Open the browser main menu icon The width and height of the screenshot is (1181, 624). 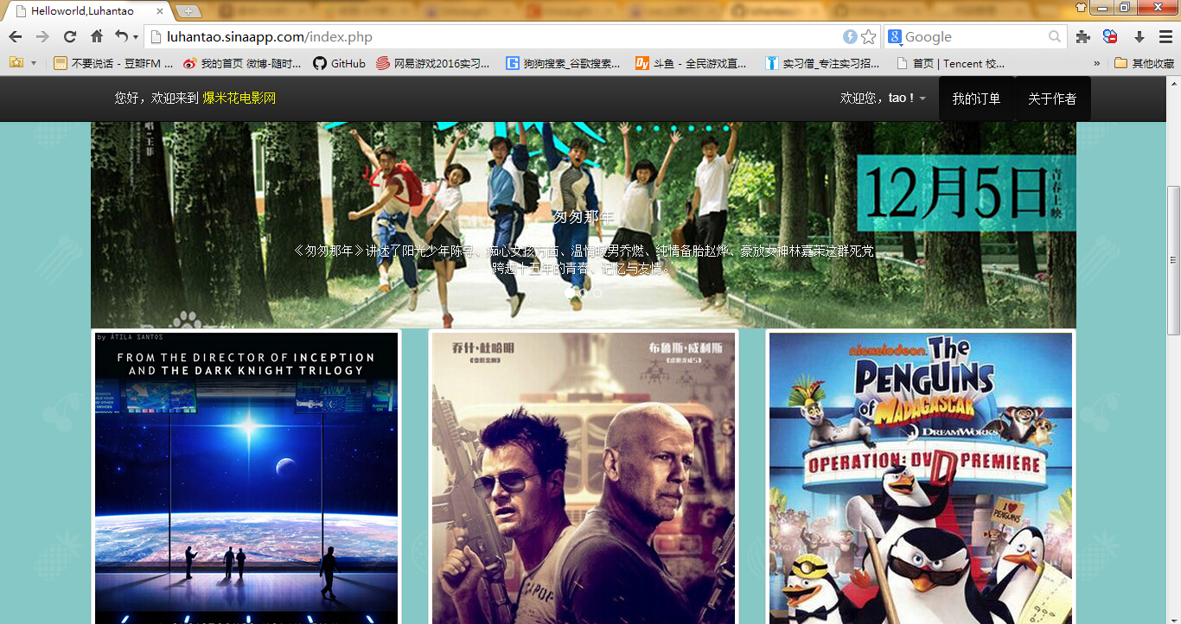click(x=1165, y=37)
